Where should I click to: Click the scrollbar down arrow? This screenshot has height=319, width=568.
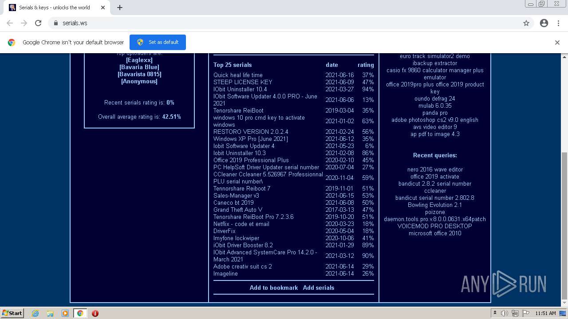click(x=564, y=304)
